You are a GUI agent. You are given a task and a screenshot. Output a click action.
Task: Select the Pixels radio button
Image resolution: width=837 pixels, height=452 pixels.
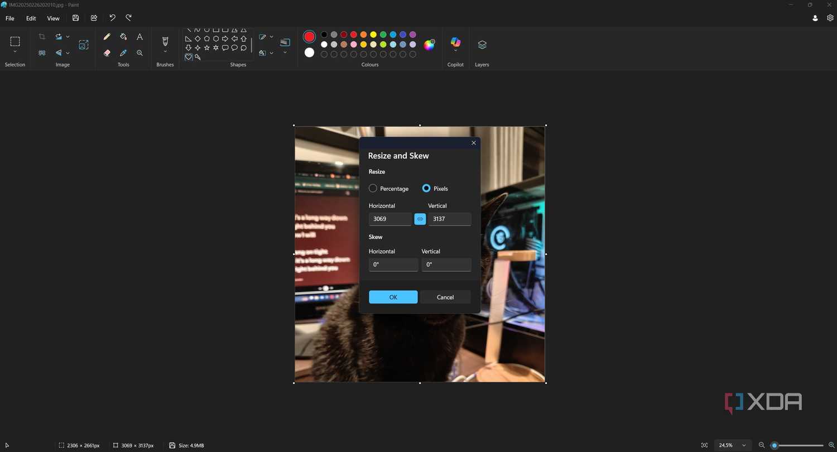[426, 189]
